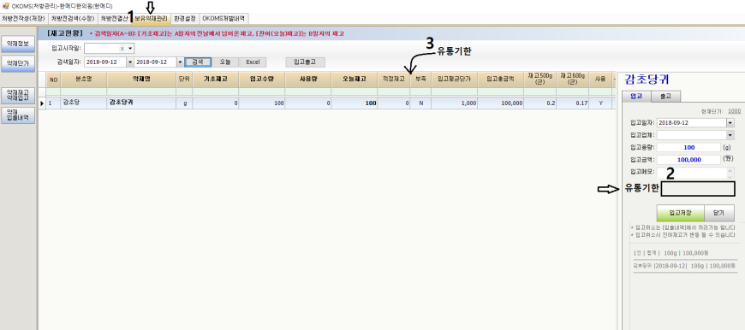The image size is (745, 330).
Task: Click the 입고금액 field showing 100,000
Action: pyautogui.click(x=689, y=160)
